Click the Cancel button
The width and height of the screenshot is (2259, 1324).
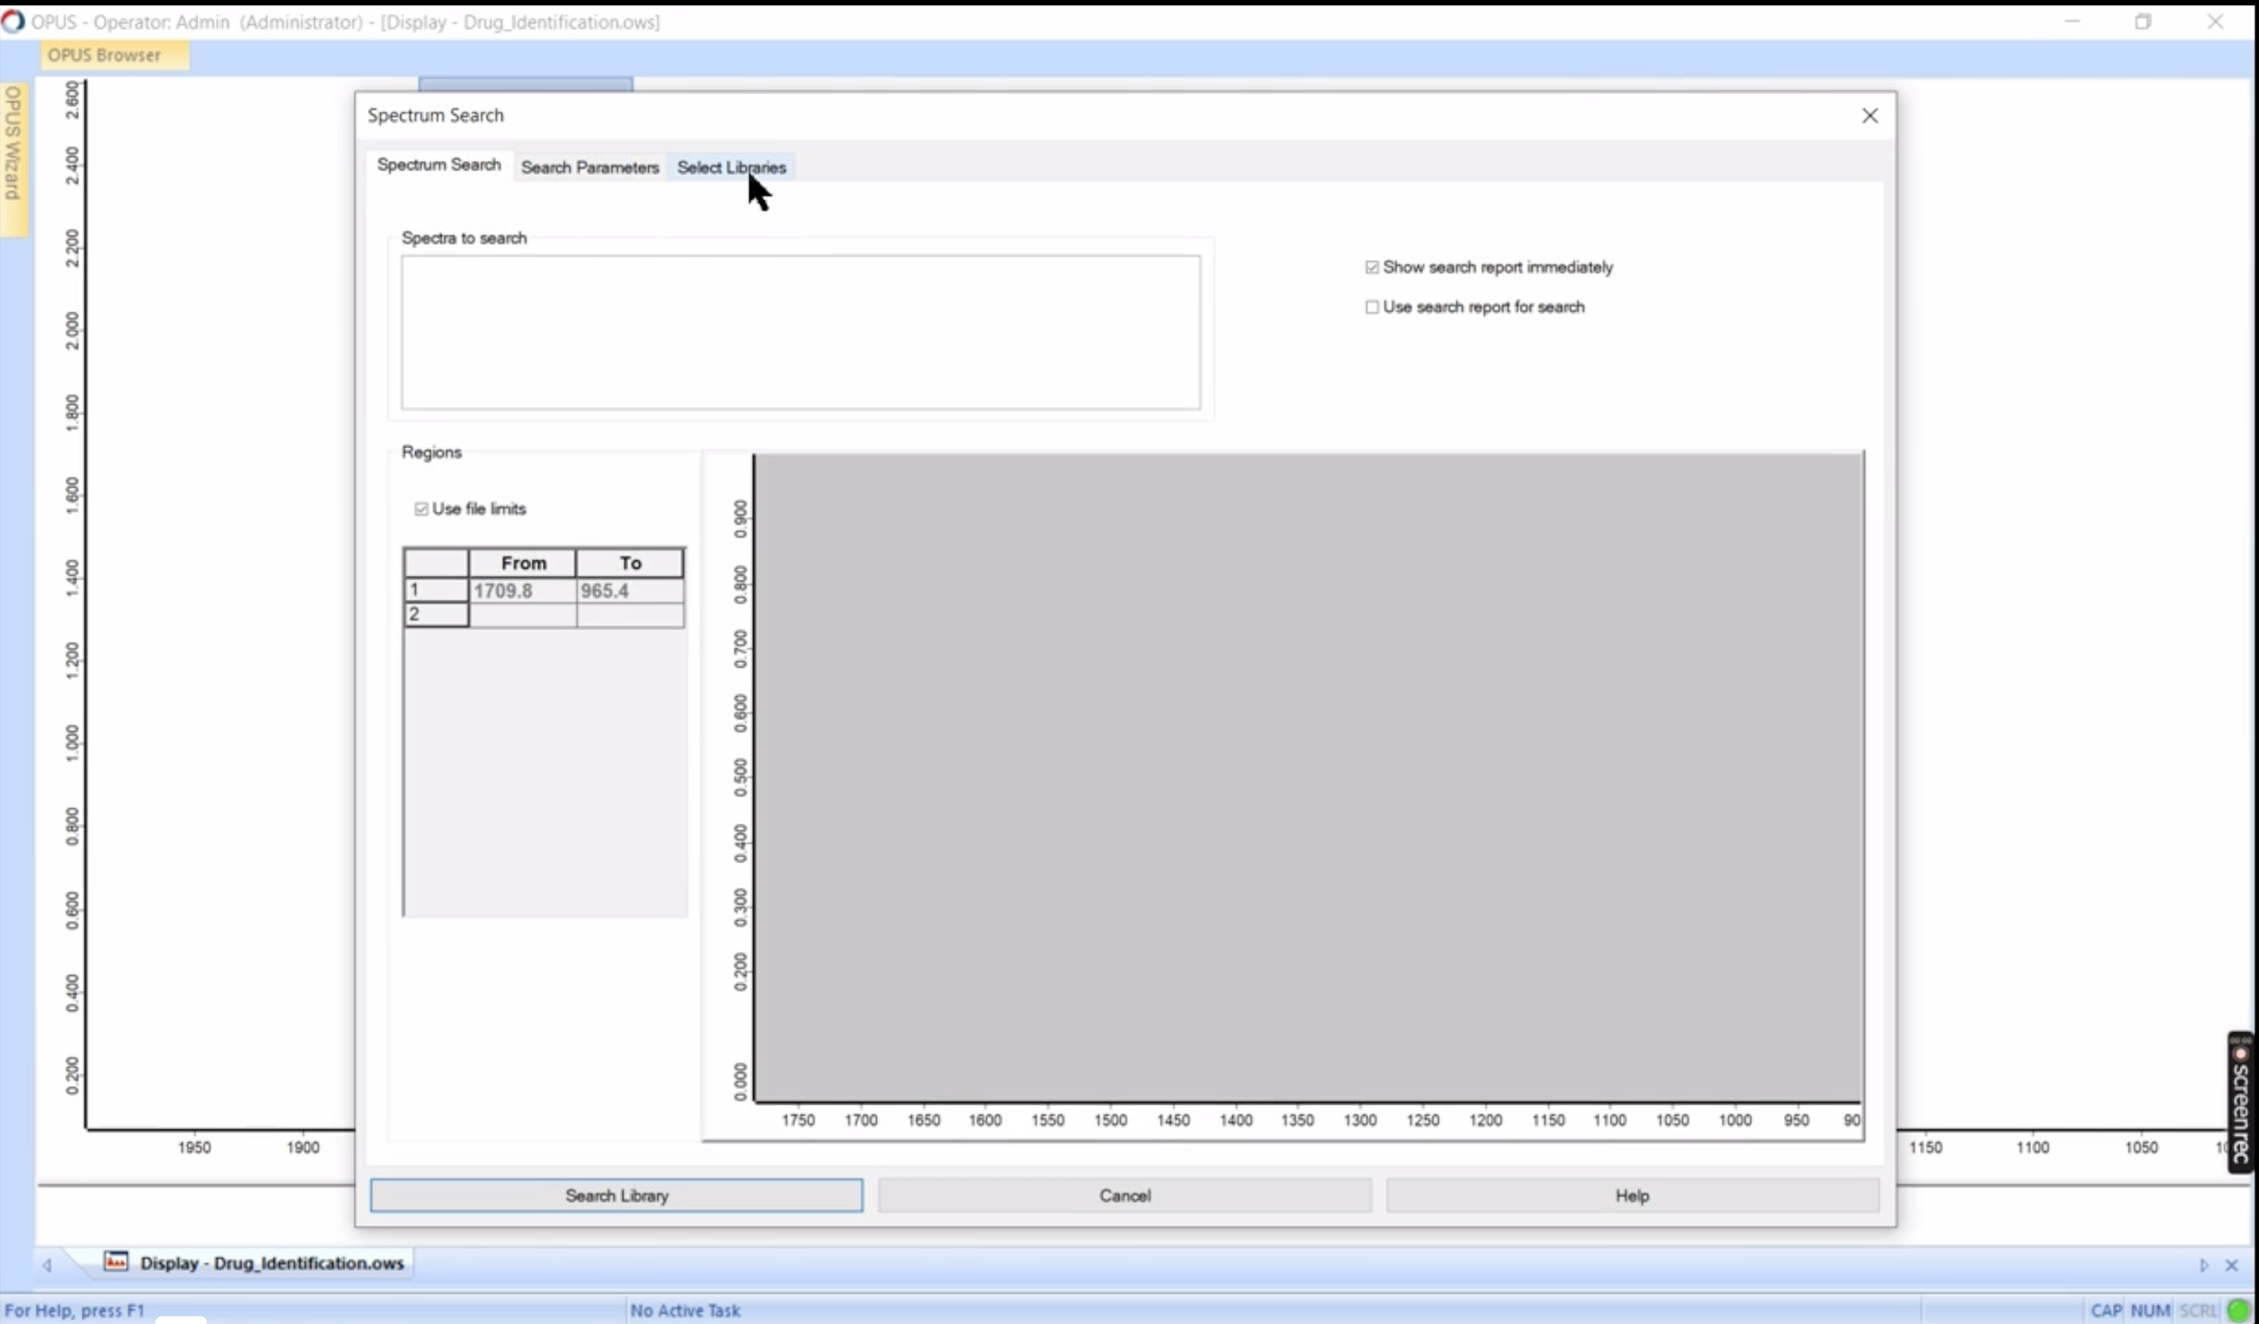(x=1124, y=1195)
